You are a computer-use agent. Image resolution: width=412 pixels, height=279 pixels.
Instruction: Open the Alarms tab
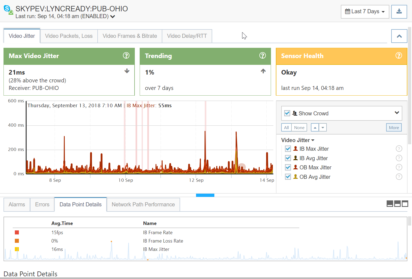click(17, 204)
